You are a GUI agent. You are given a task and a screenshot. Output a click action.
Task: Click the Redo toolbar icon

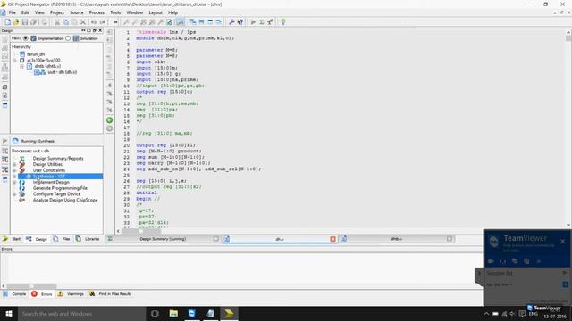point(102,22)
